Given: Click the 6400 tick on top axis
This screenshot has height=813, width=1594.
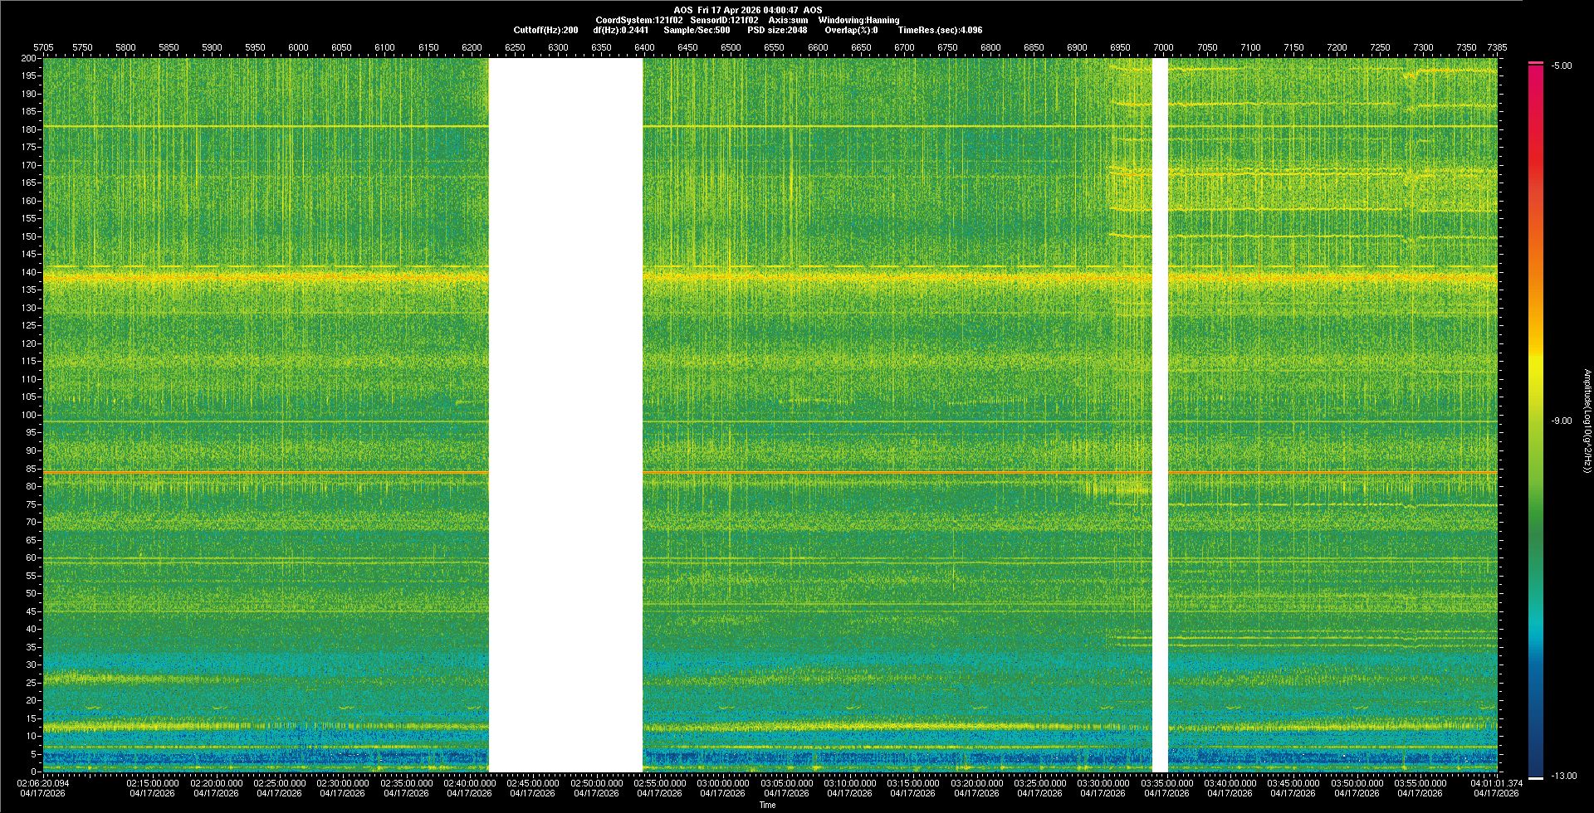Looking at the screenshot, I should pos(644,47).
